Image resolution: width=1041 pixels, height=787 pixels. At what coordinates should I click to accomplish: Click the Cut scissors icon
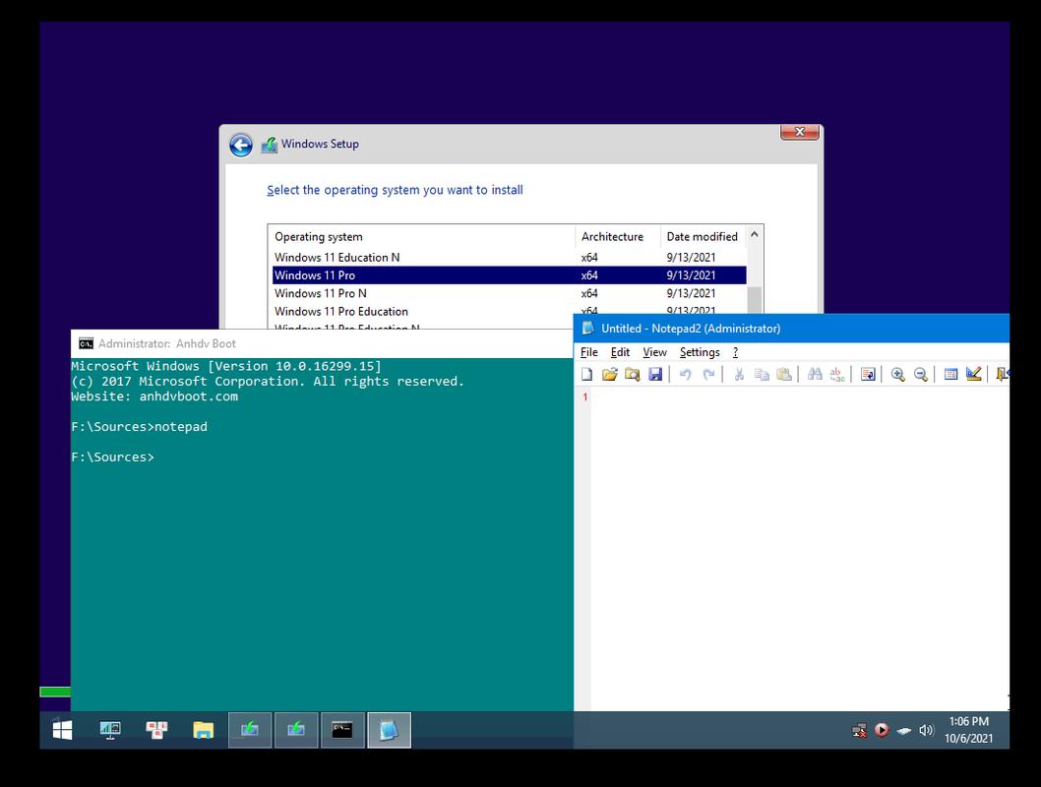[x=739, y=374]
